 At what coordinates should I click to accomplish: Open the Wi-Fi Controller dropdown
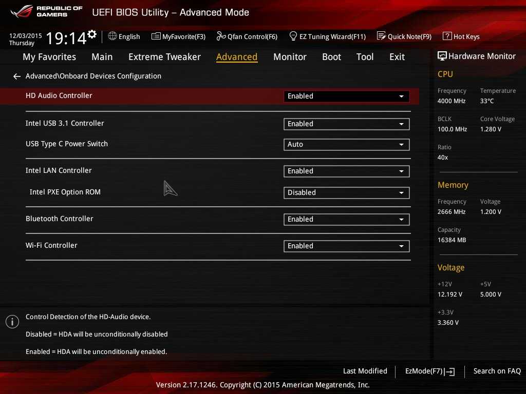point(346,246)
